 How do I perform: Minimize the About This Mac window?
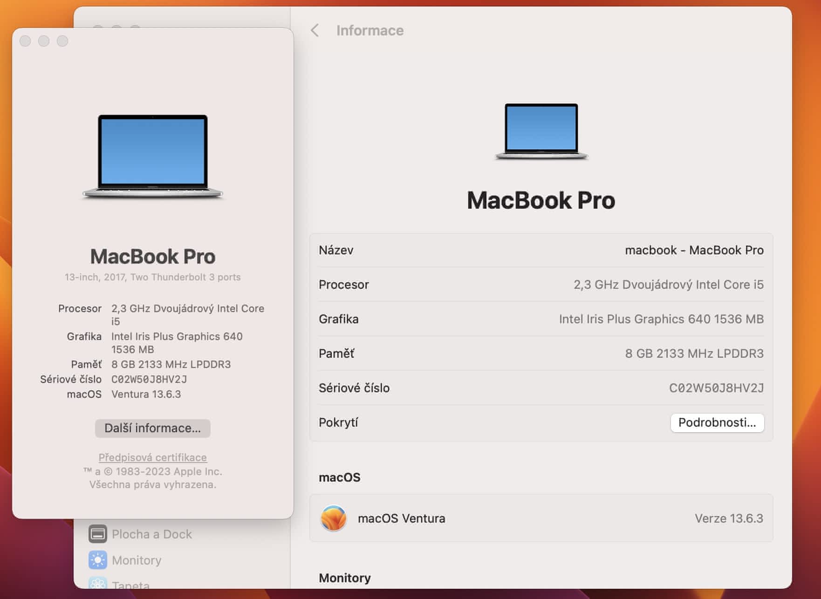point(44,41)
